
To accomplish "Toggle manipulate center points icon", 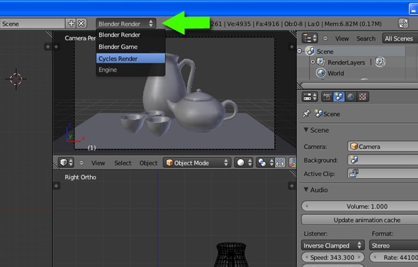I will [x=280, y=163].
